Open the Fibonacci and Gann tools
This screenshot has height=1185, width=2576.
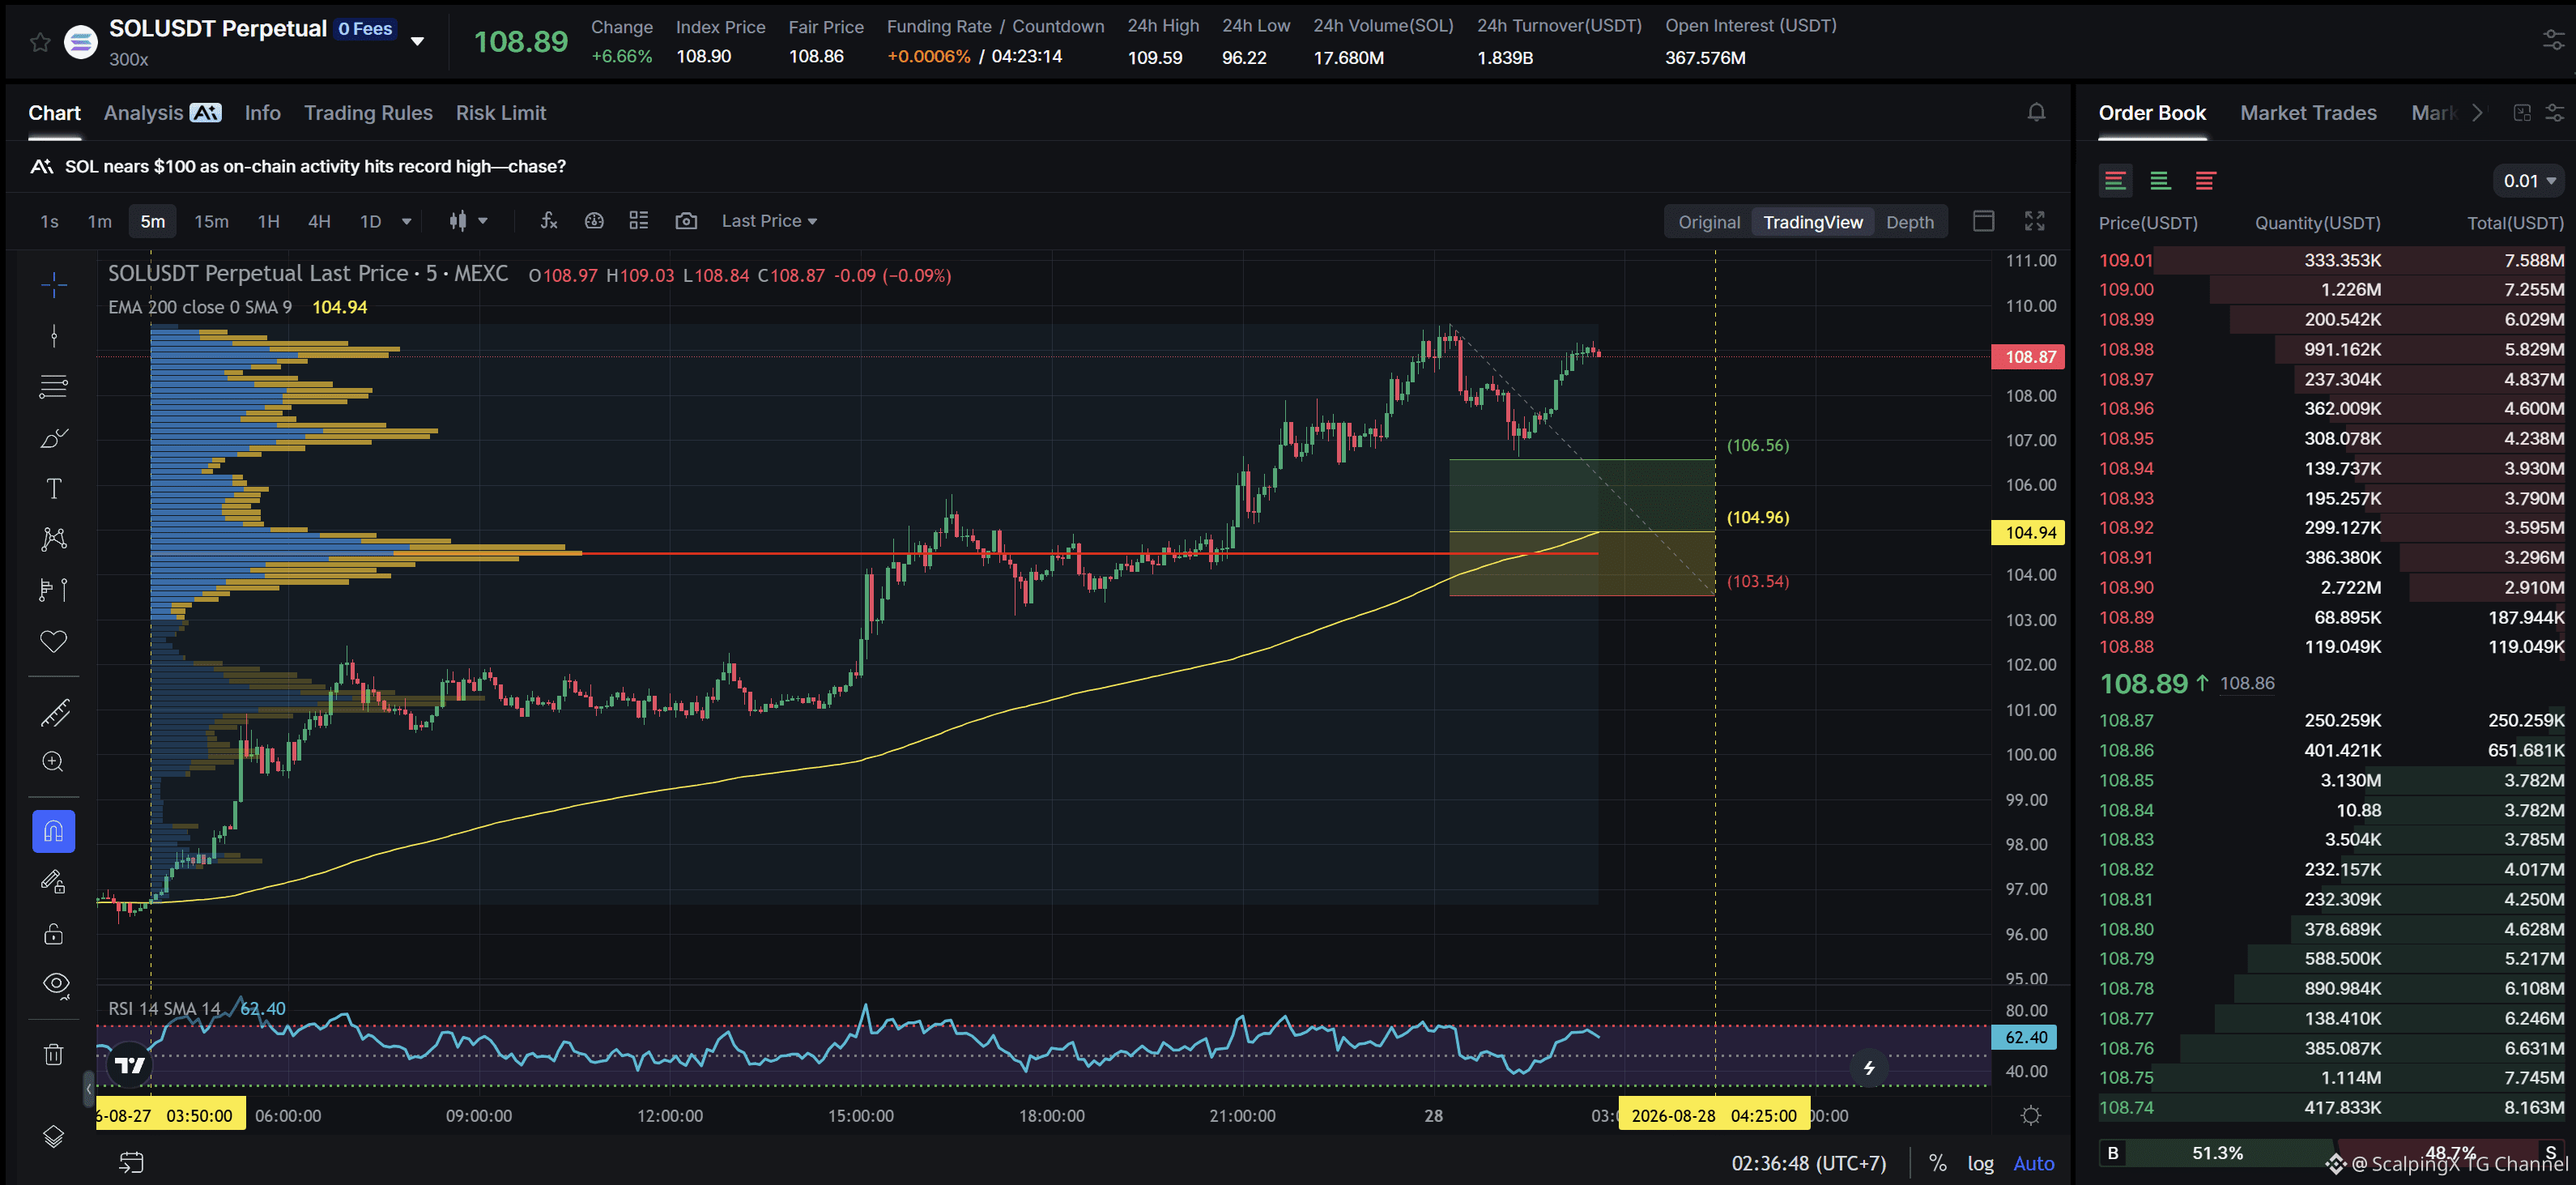coord(54,386)
